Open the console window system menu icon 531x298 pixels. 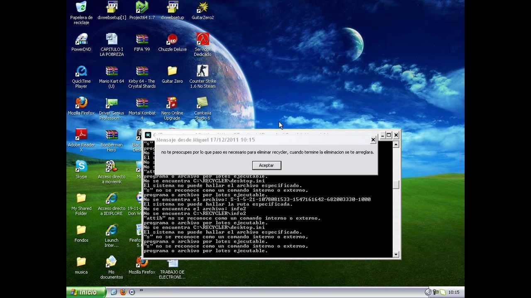[x=148, y=135]
